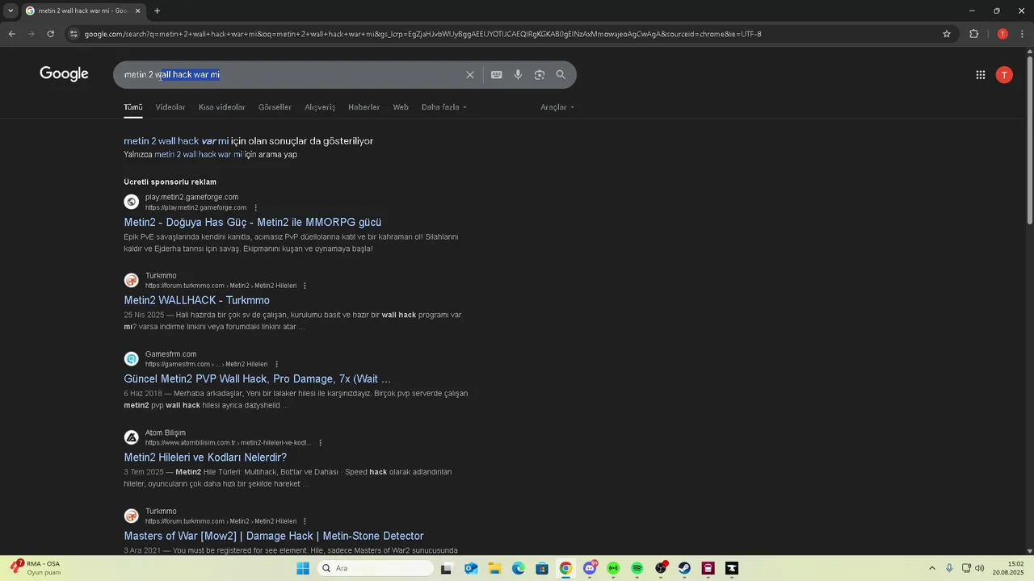The height and width of the screenshot is (581, 1034).
Task: Reload the page
Action: pyautogui.click(x=50, y=34)
